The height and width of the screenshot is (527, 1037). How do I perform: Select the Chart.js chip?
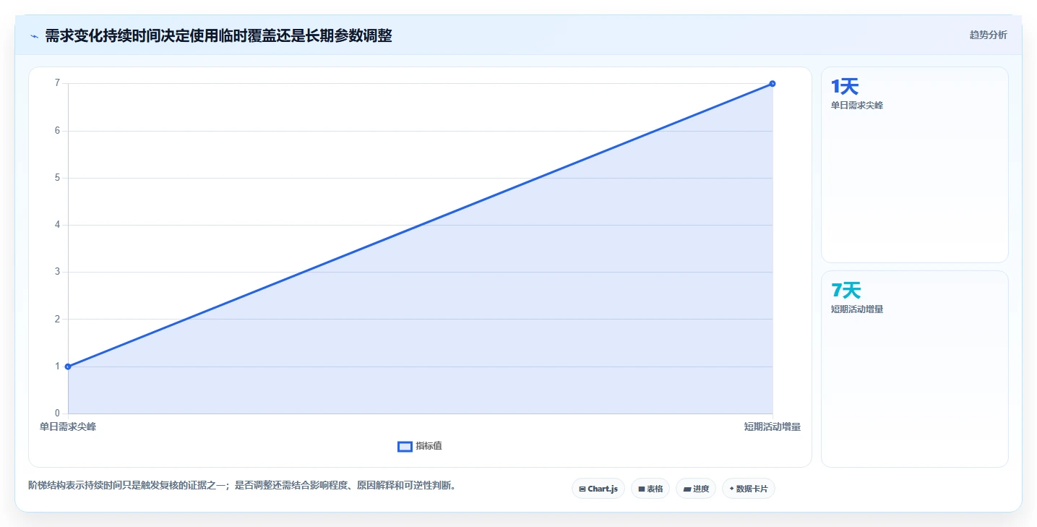(598, 489)
